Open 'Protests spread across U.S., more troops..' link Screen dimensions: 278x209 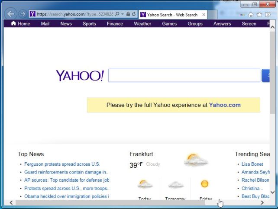point(67,188)
